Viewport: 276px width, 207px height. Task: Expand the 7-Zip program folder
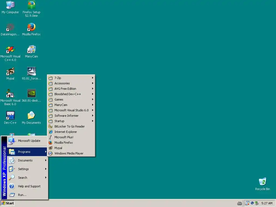pos(71,78)
